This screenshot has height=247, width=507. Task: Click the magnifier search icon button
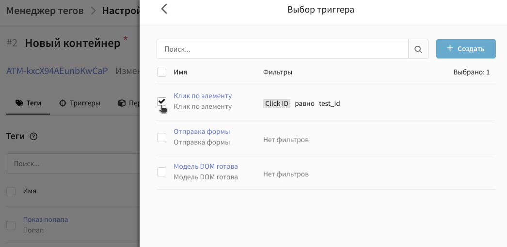tap(418, 49)
